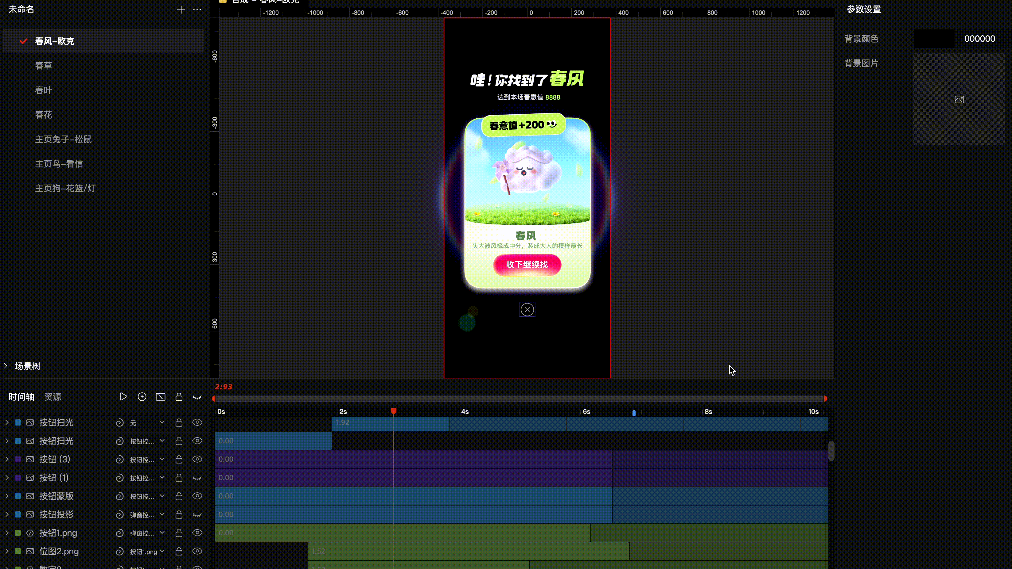Click the plus icon beside 未命名
The image size is (1012, 569).
click(x=181, y=10)
